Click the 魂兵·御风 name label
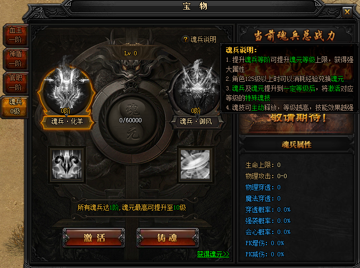This screenshot has width=360, height=268. point(196,121)
